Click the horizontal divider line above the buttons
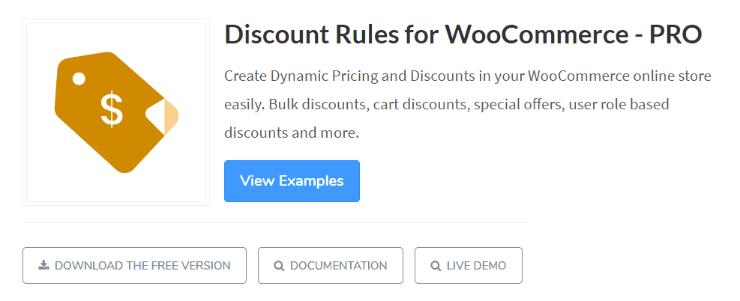The image size is (740, 301). tap(276, 222)
